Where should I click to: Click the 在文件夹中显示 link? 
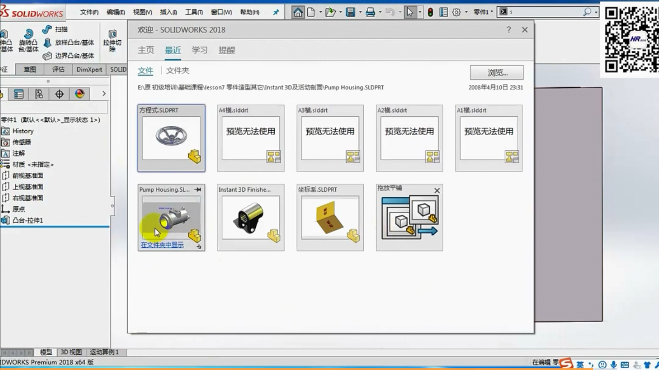click(x=162, y=245)
